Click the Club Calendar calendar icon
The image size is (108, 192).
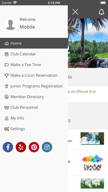click(x=7, y=54)
